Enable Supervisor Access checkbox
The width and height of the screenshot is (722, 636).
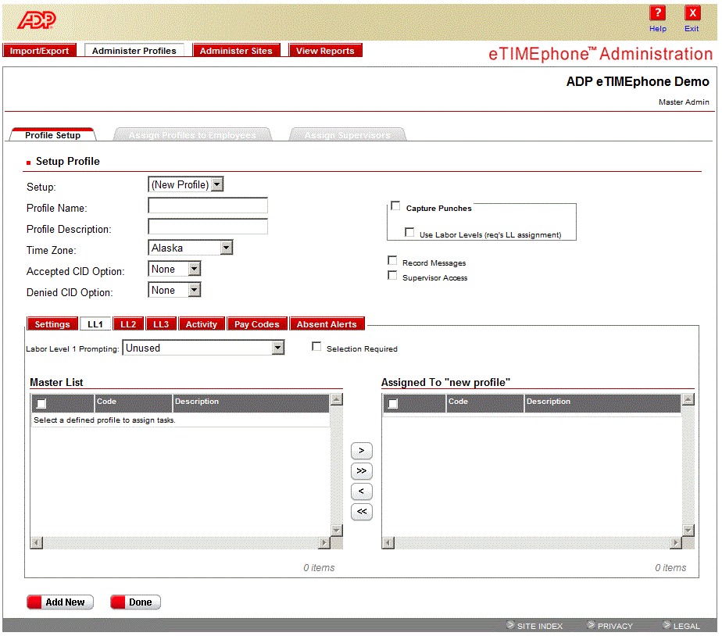pyautogui.click(x=392, y=275)
